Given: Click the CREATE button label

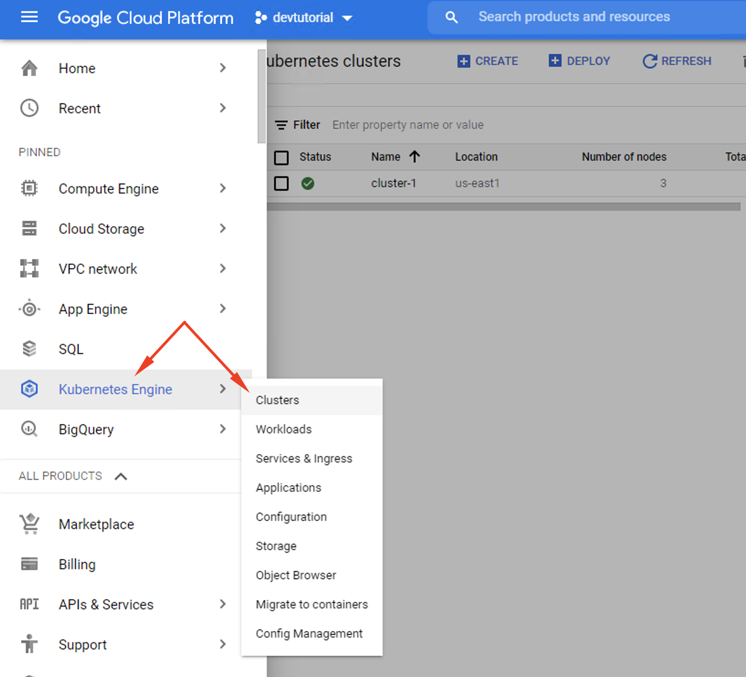Looking at the screenshot, I should tap(497, 61).
